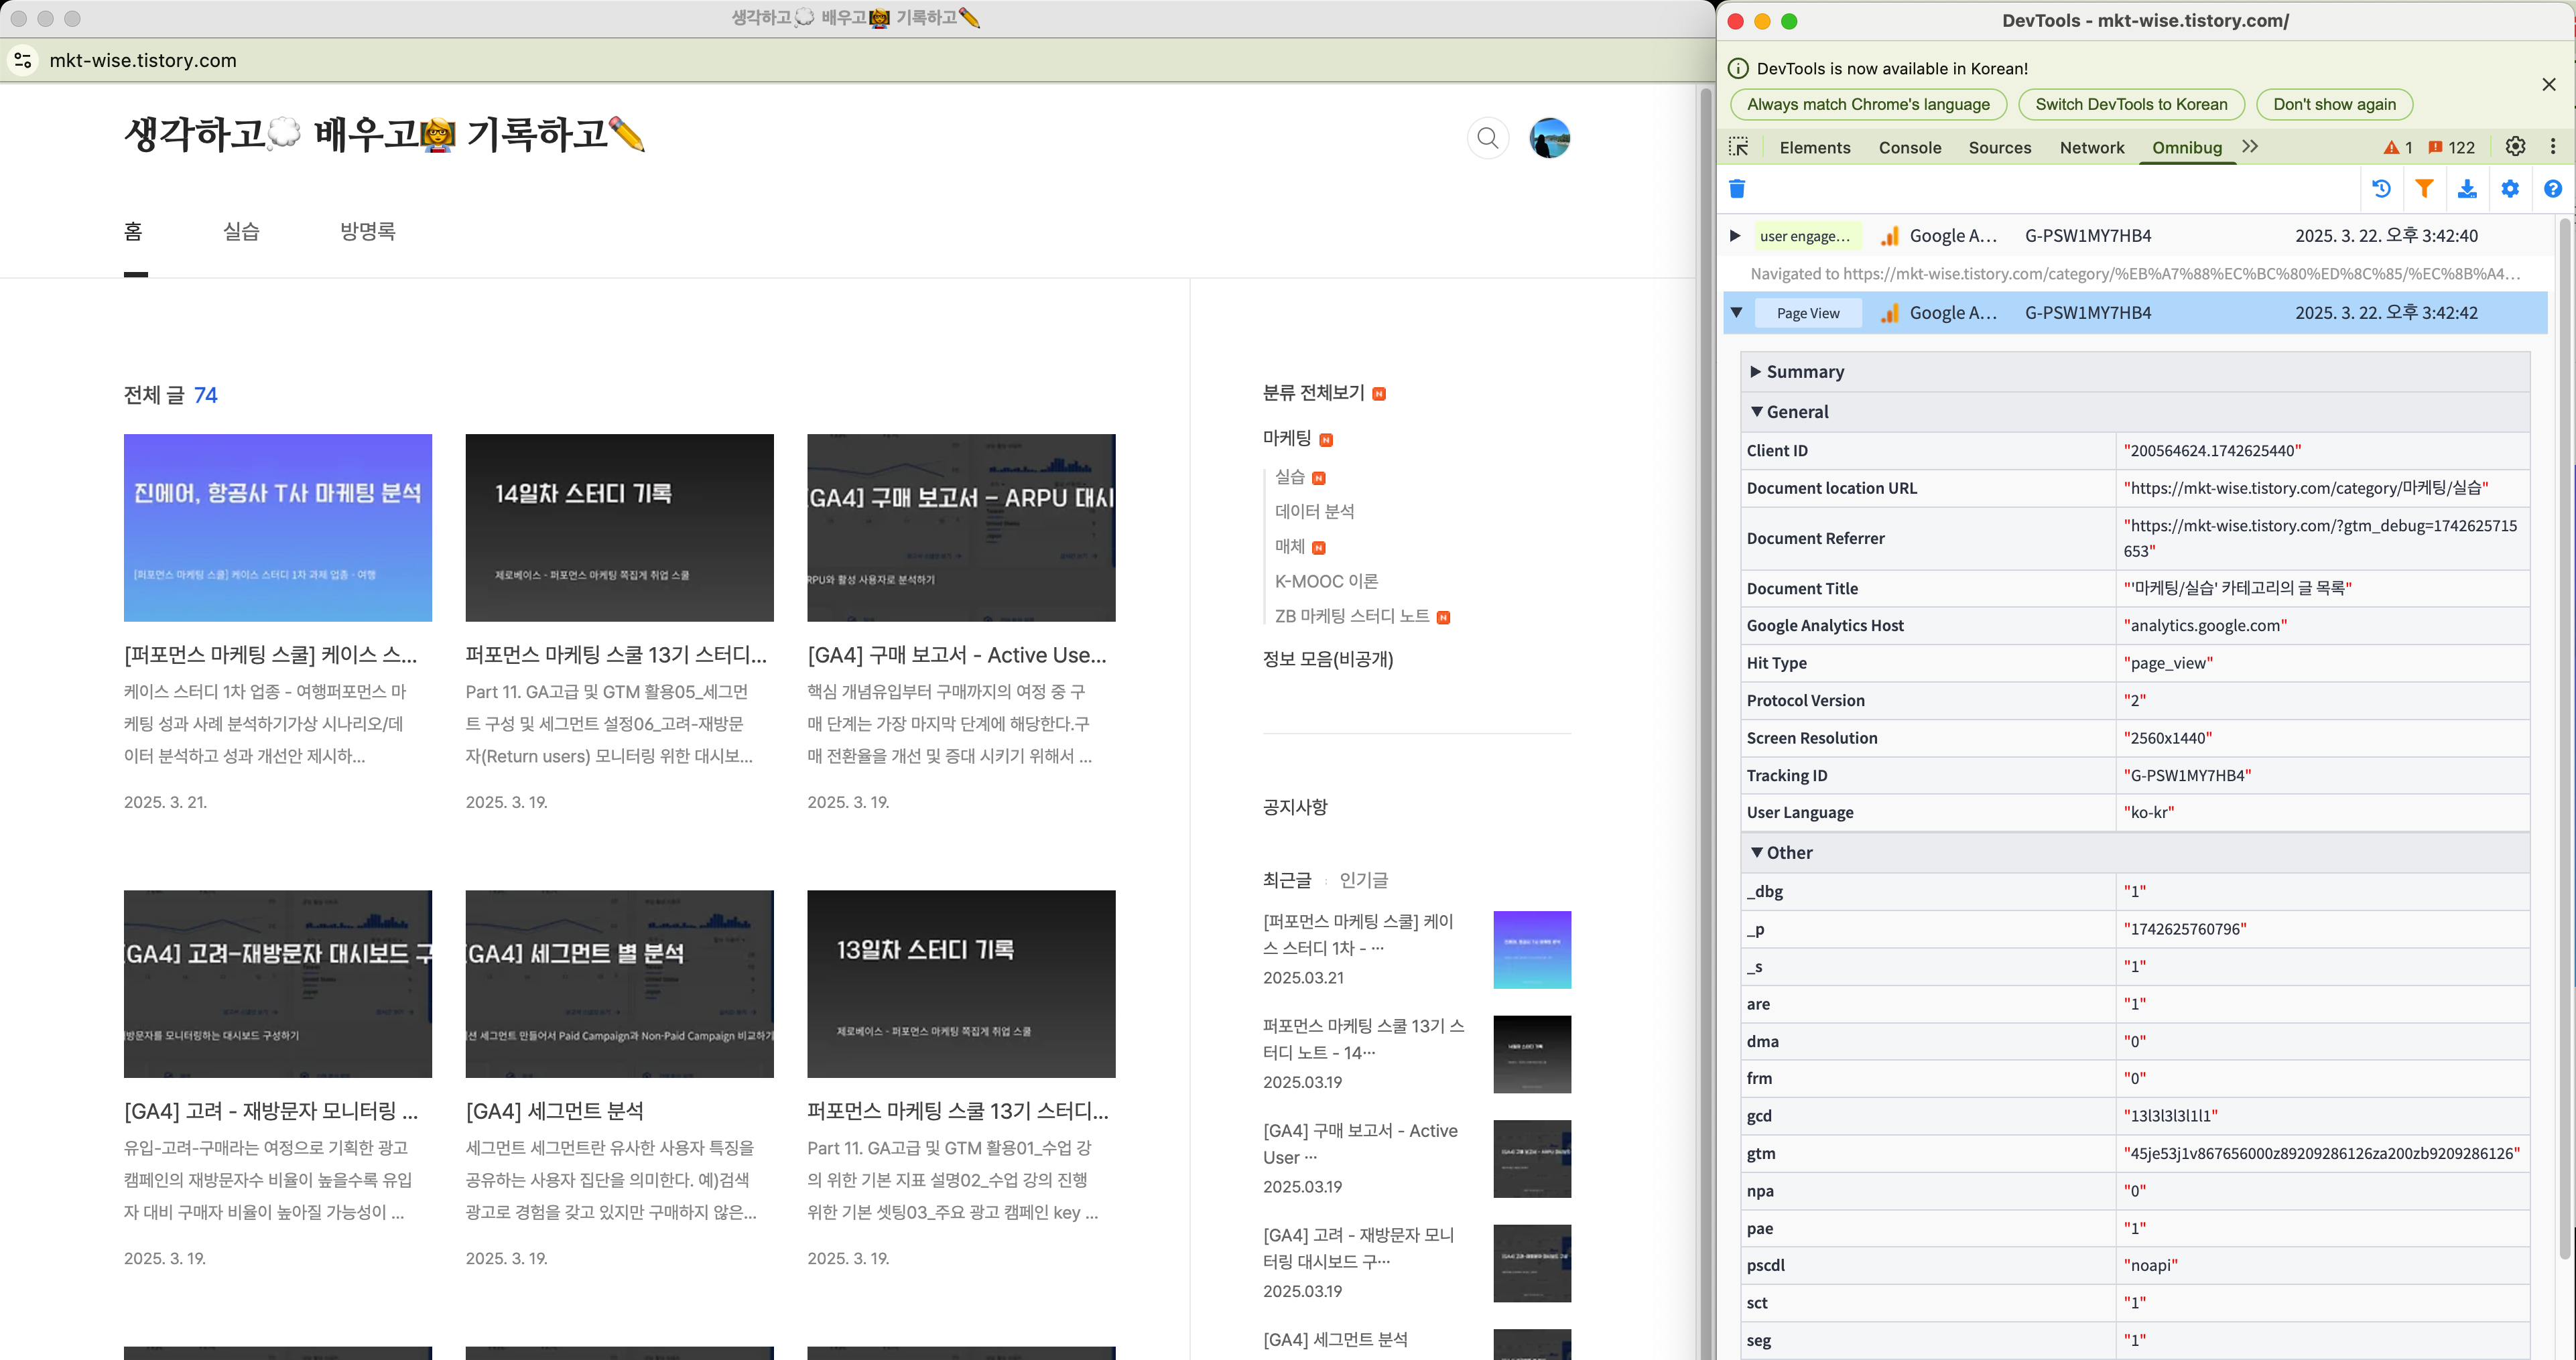
Task: Click the Omnibug export download icon
Action: tap(2467, 189)
